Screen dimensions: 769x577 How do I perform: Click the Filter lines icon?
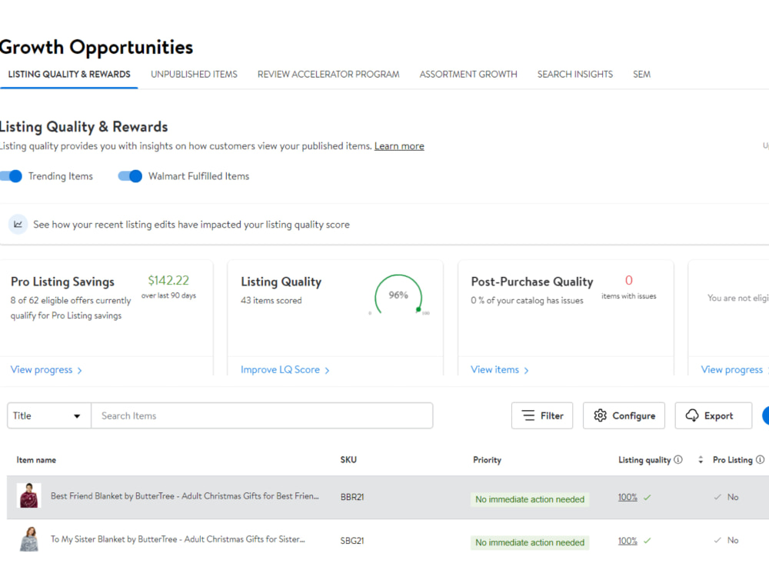[x=528, y=415]
